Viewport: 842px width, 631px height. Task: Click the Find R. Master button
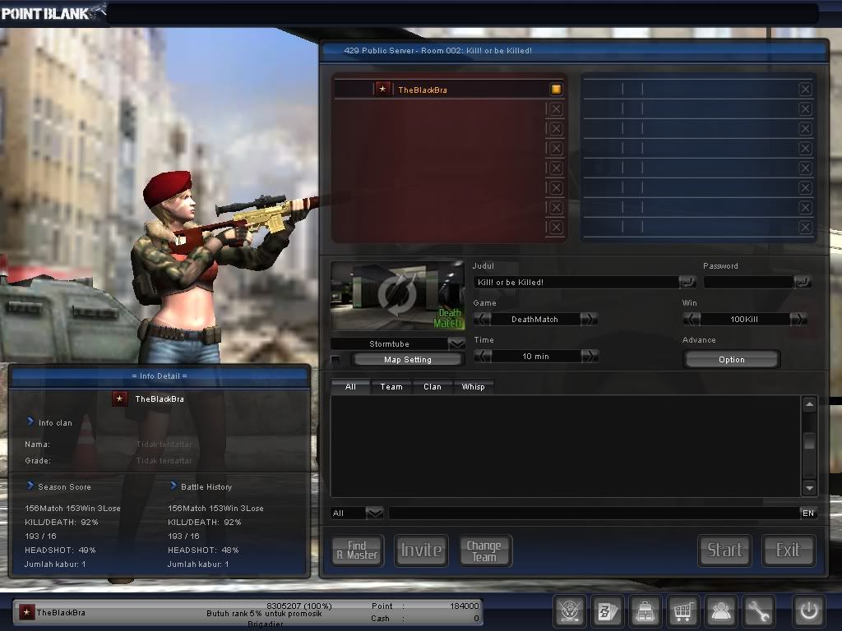click(358, 550)
